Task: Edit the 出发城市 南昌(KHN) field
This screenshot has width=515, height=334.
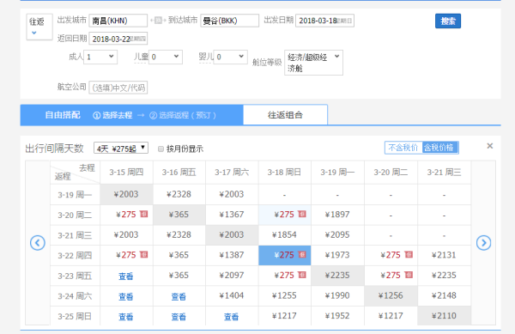Action: coord(118,21)
